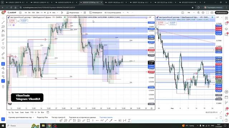This screenshot has height=128, width=229.
Task: Open the timeframe dropdown arrow
Action: pos(57,13)
